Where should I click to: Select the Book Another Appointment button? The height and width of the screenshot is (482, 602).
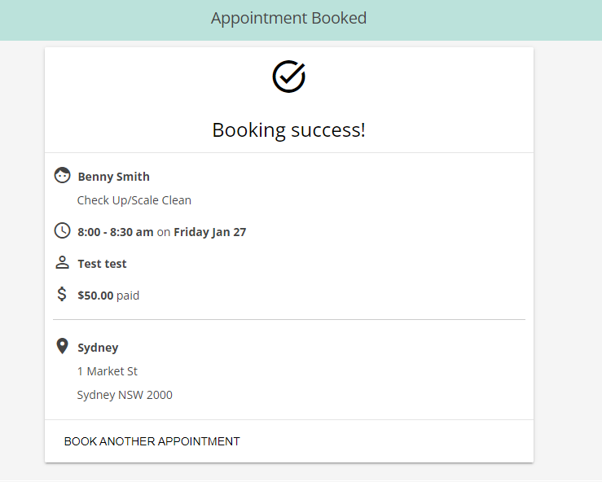tap(152, 441)
